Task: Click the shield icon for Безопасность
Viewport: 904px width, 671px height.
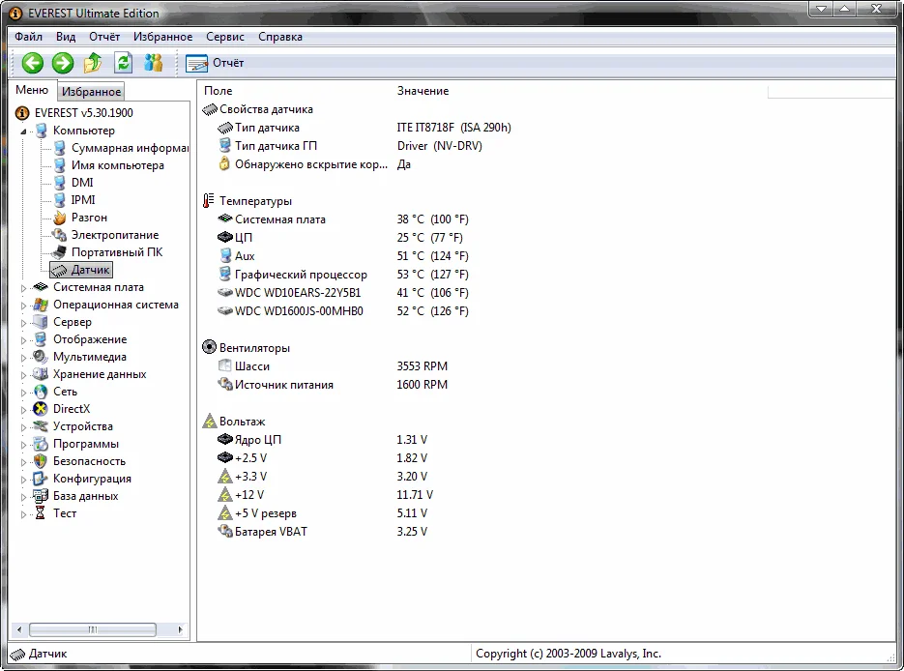Action: tap(41, 461)
